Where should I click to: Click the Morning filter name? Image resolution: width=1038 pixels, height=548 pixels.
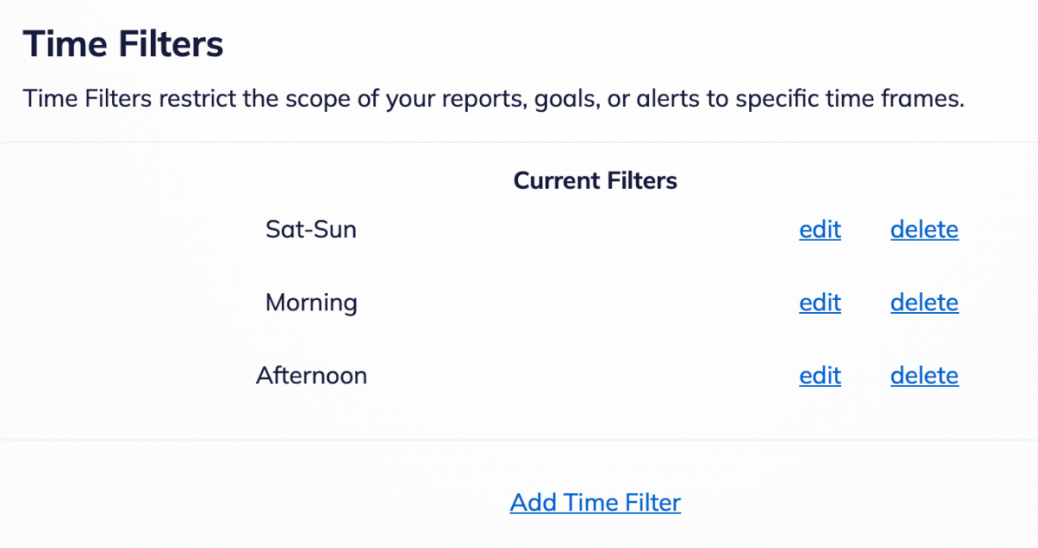point(311,303)
